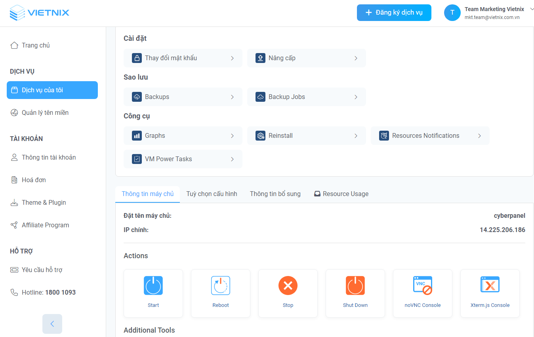Select the Start power action icon
This screenshot has height=337, width=534.
coord(153,285)
